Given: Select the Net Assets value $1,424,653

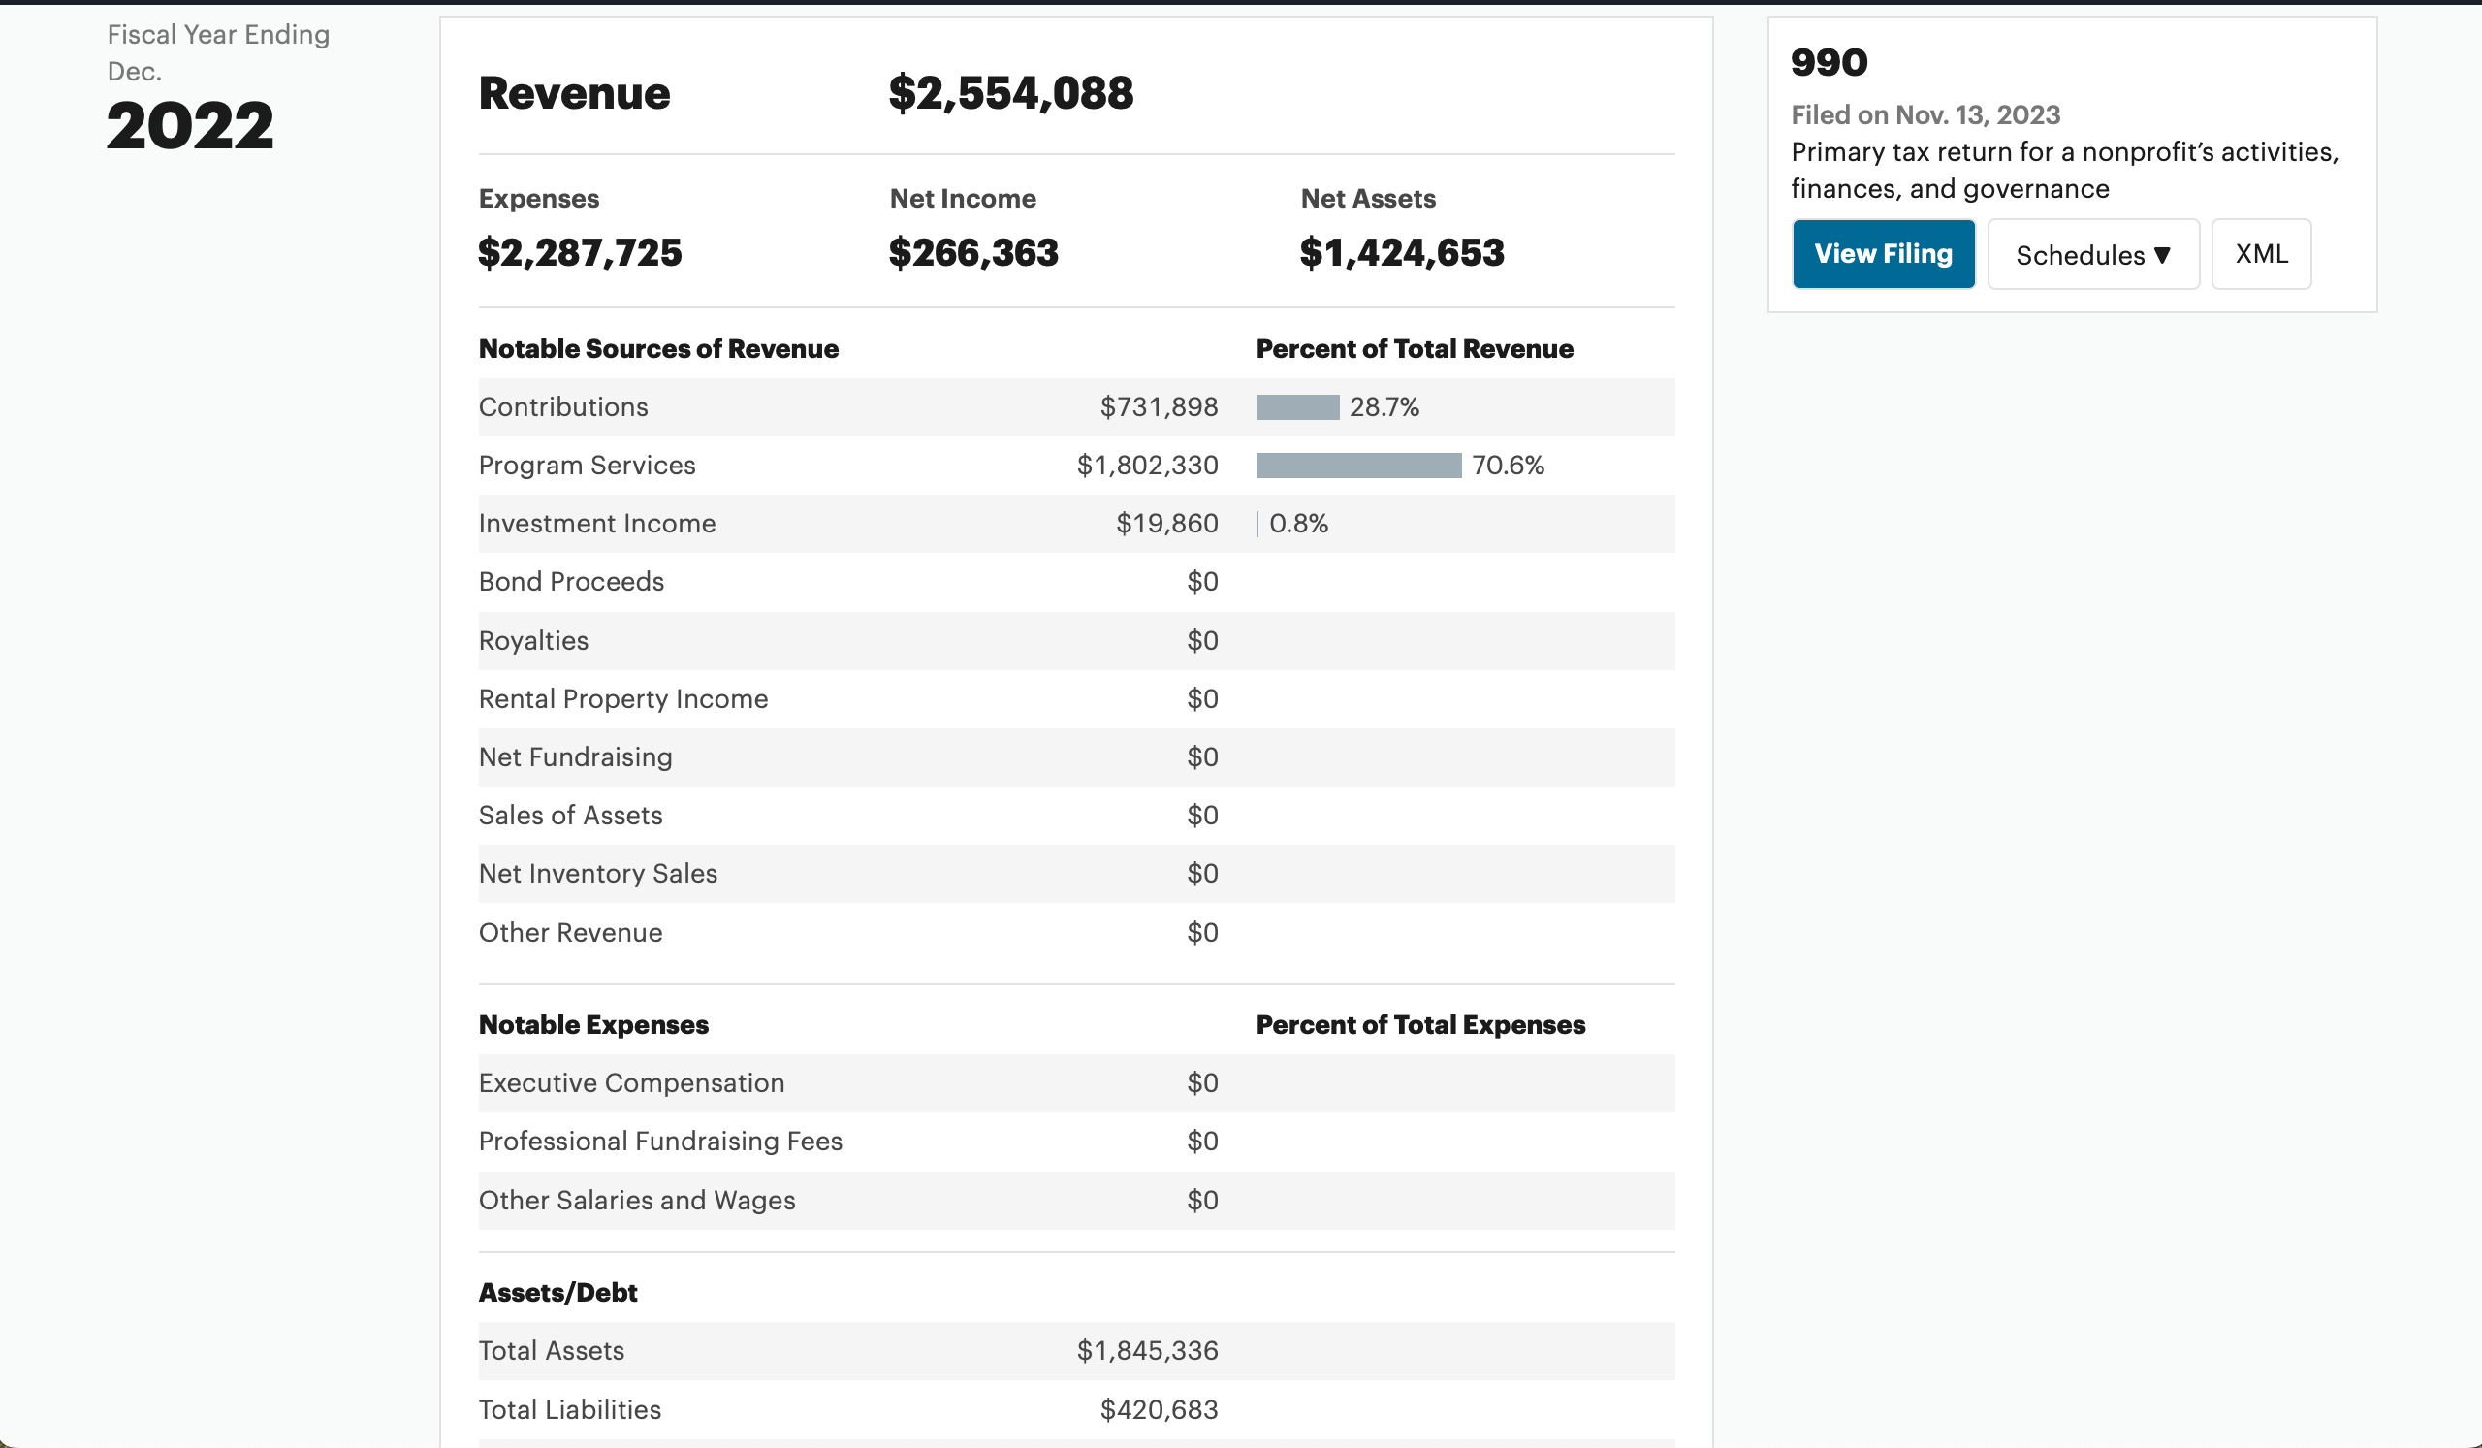Looking at the screenshot, I should click(1402, 253).
